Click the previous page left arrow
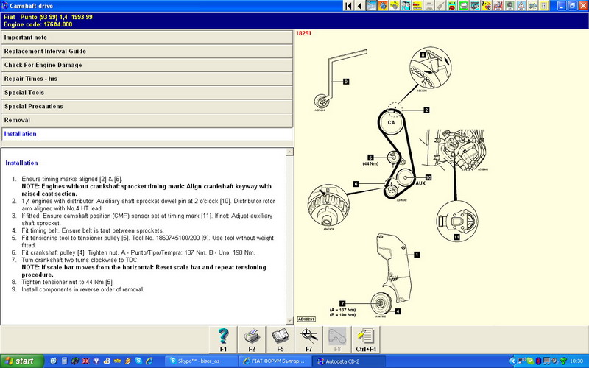Screen dimensions: 589x368 359,7
